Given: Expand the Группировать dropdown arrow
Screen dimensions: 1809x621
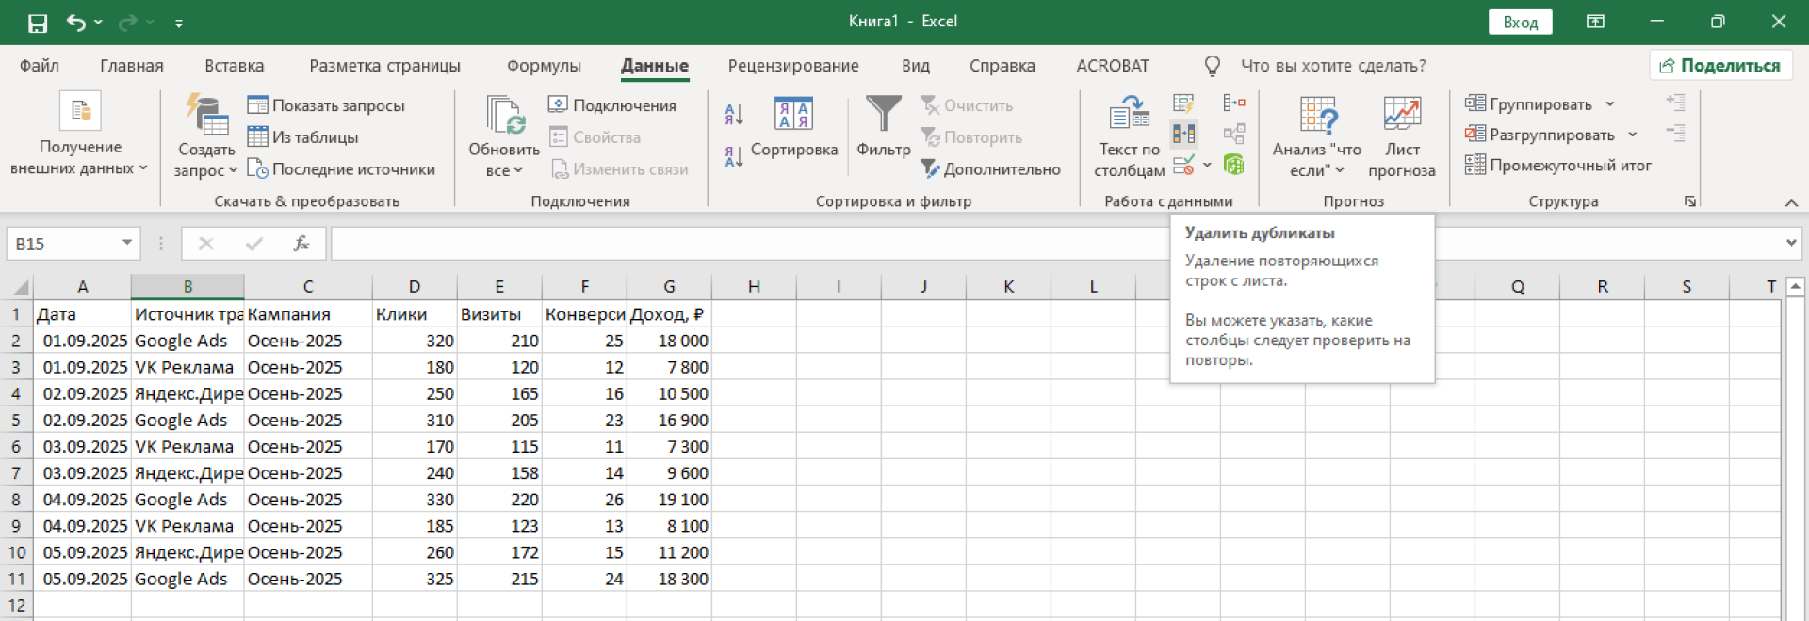Looking at the screenshot, I should click(1610, 104).
